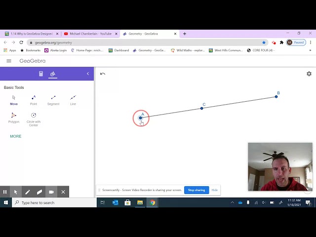Open the Paused profile button
Image resolution: width=316 pixels, height=237 pixels.
[296, 42]
